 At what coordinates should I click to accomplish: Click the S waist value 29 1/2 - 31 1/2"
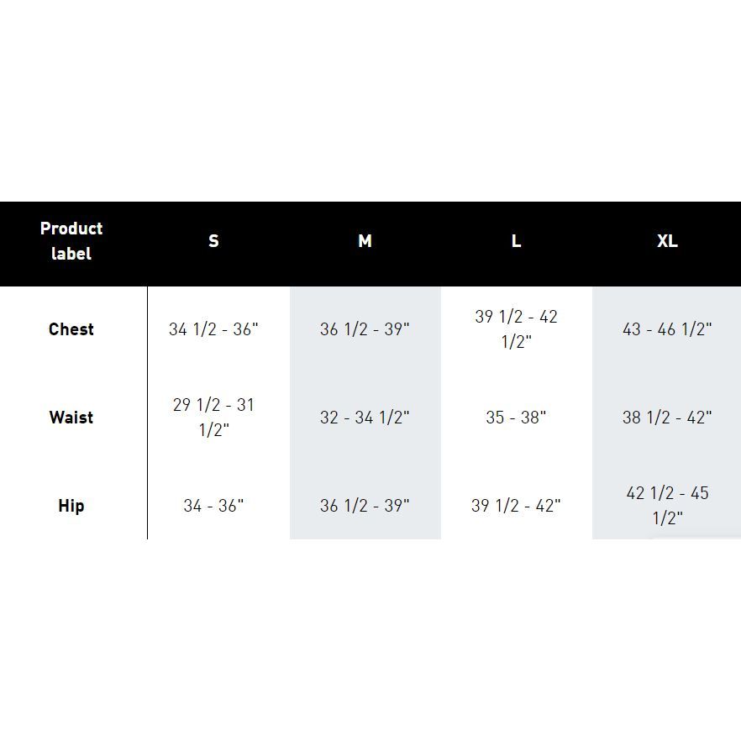[213, 418]
